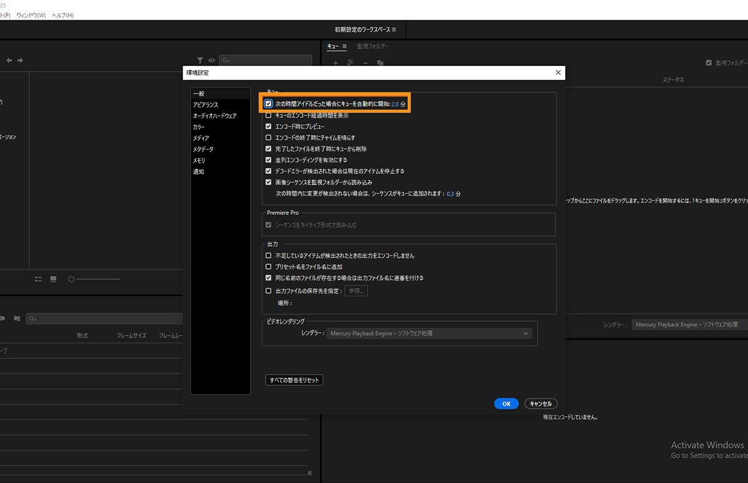
Task: Click the ステータス column header in queue
Action: pyautogui.click(x=673, y=80)
